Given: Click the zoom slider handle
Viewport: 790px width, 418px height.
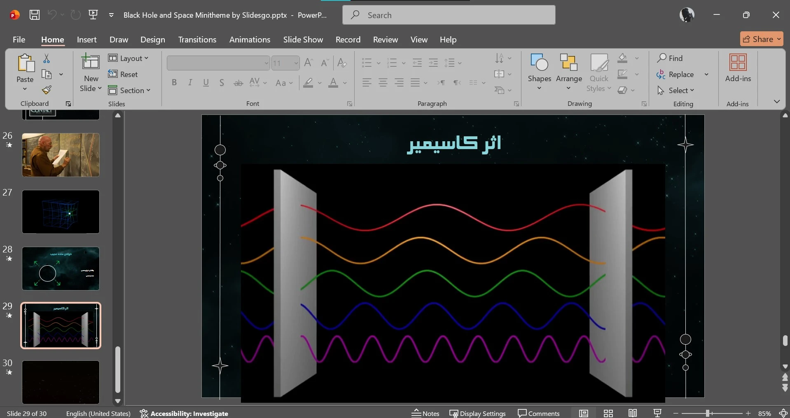Looking at the screenshot, I should (x=708, y=413).
